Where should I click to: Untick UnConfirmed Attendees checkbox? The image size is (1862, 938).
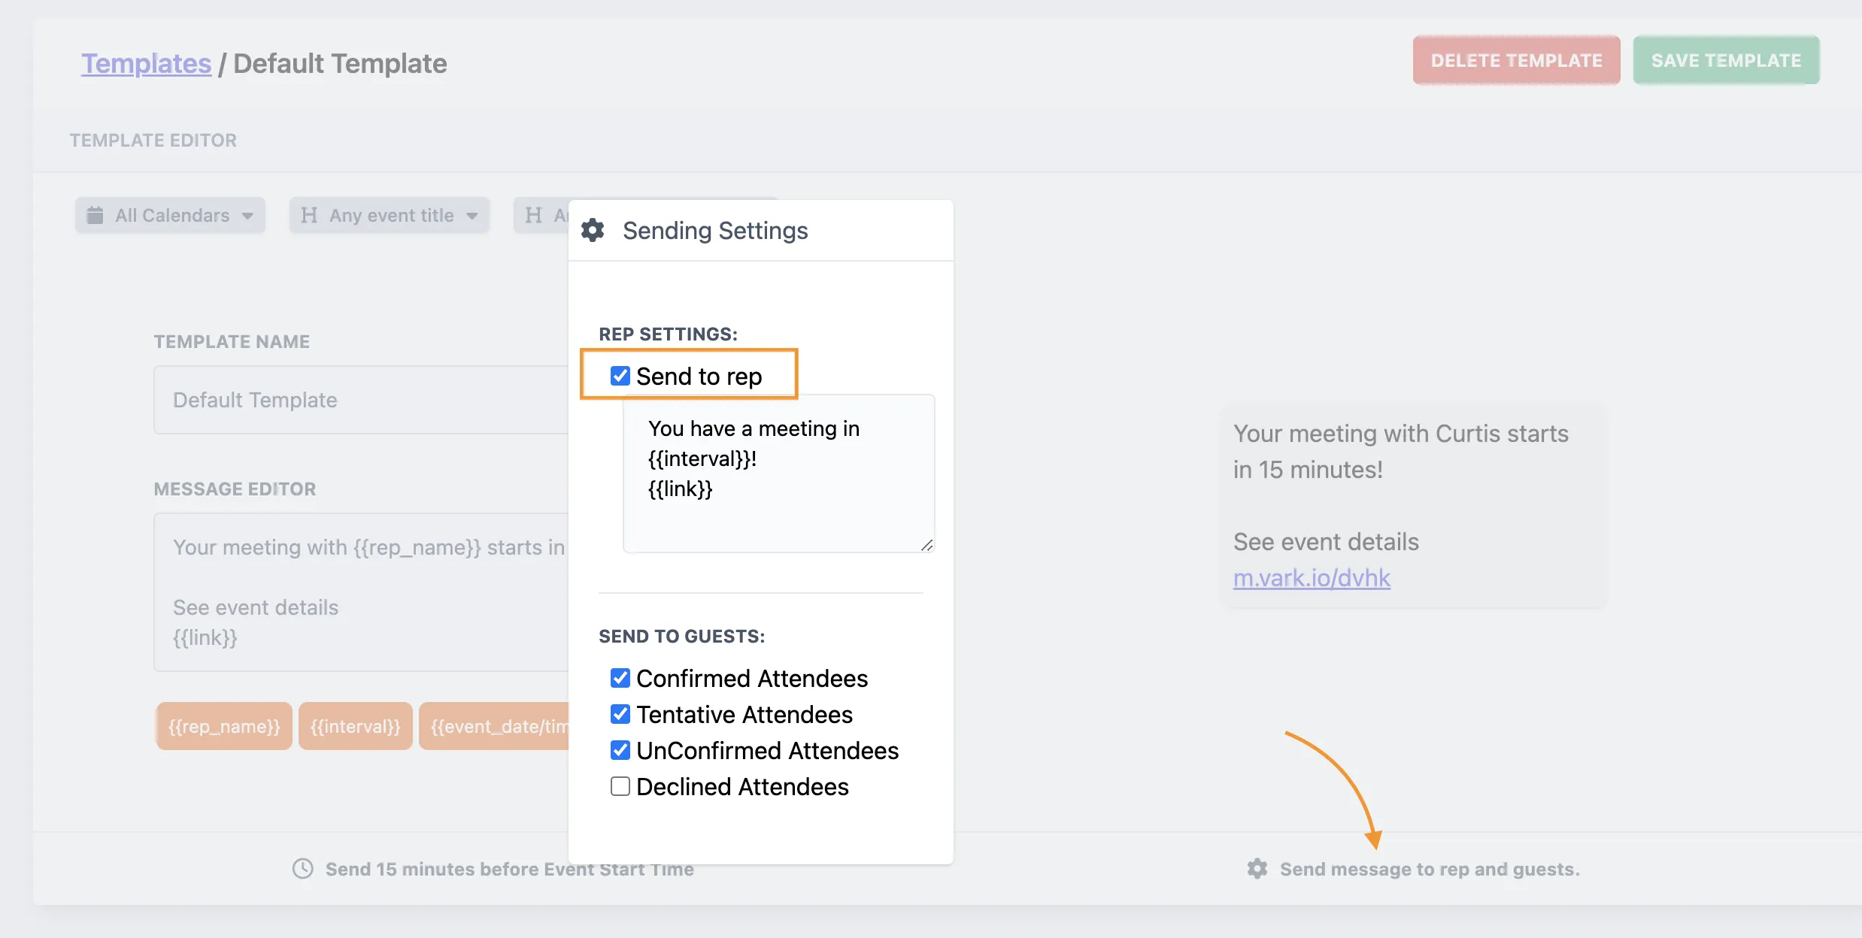tap(620, 750)
